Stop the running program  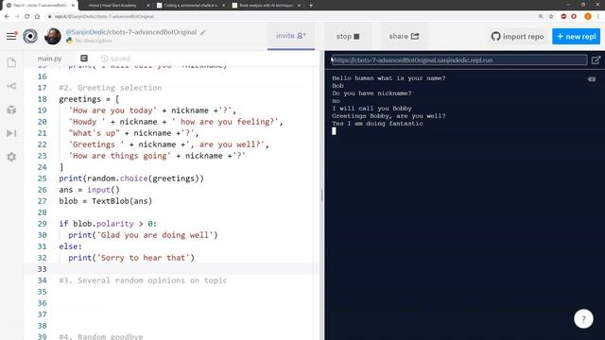pos(348,36)
